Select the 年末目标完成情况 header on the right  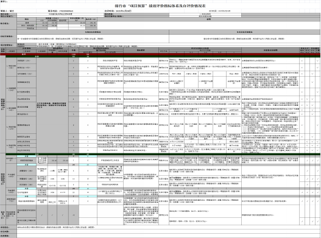pyautogui.click(x=245, y=32)
